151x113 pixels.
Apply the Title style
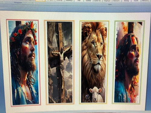(79, 1)
